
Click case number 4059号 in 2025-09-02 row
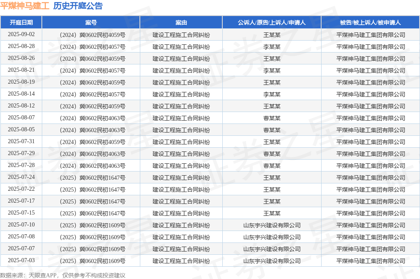point(91,35)
